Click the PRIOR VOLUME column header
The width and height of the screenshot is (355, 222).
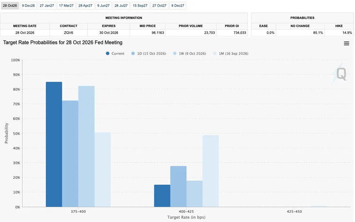tap(191, 26)
